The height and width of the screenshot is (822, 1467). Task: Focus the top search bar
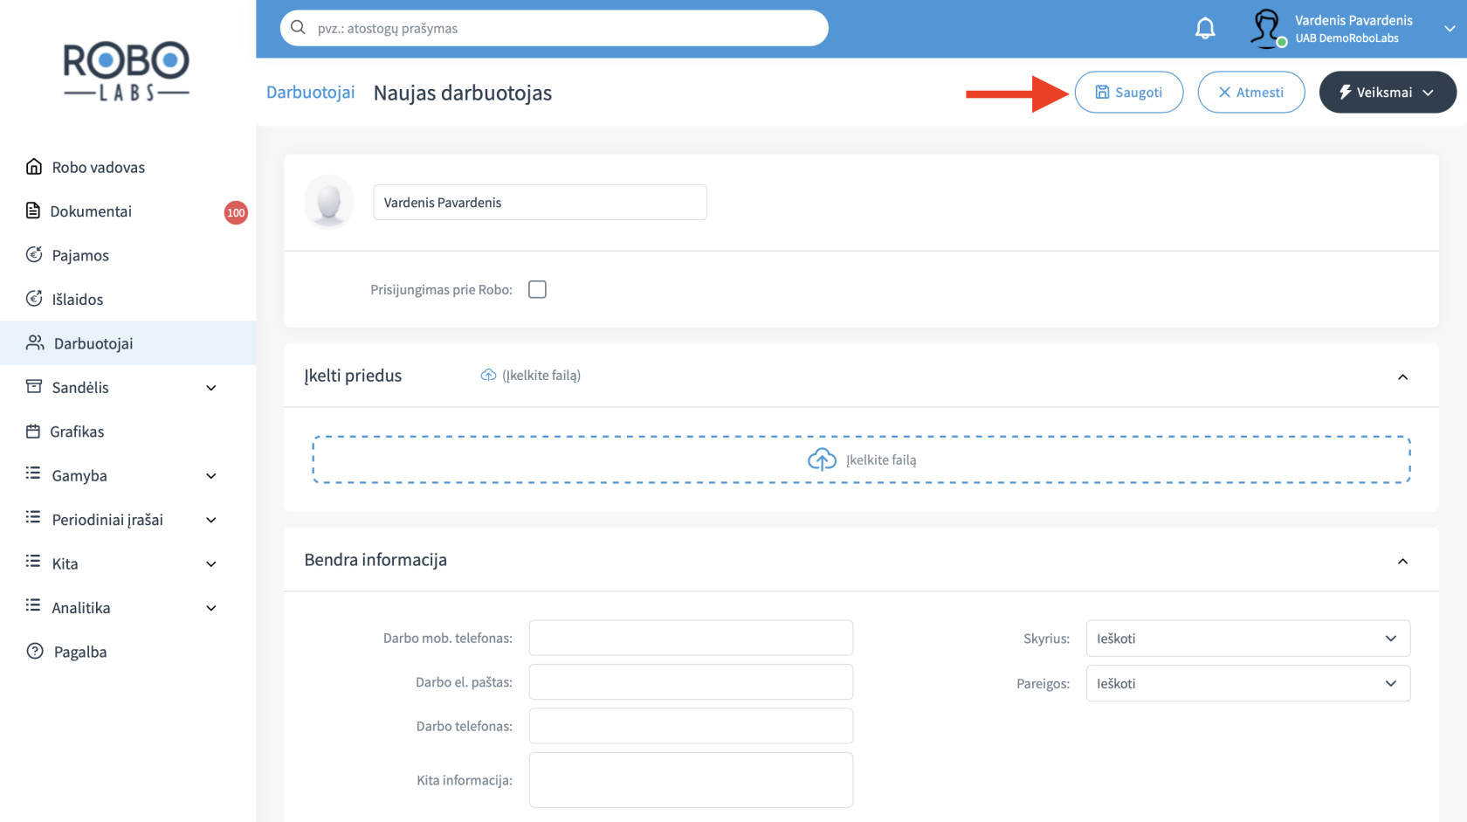coord(554,28)
